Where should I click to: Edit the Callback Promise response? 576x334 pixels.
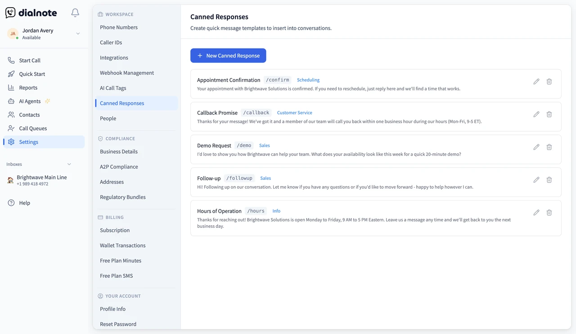pos(536,114)
